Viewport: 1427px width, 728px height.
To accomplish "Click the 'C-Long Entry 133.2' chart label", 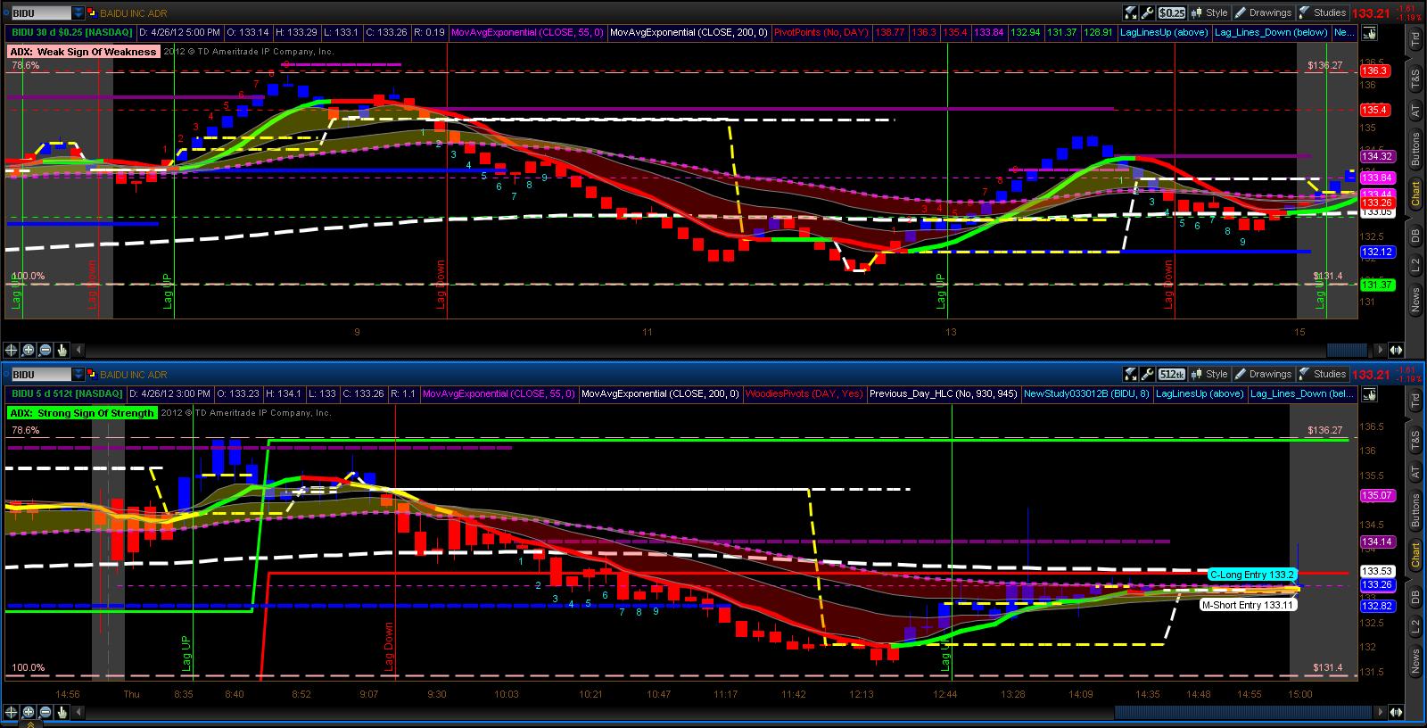I will (x=1251, y=575).
